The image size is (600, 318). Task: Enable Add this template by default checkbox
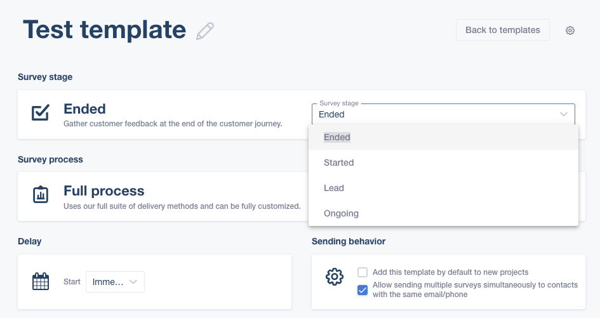[363, 272]
